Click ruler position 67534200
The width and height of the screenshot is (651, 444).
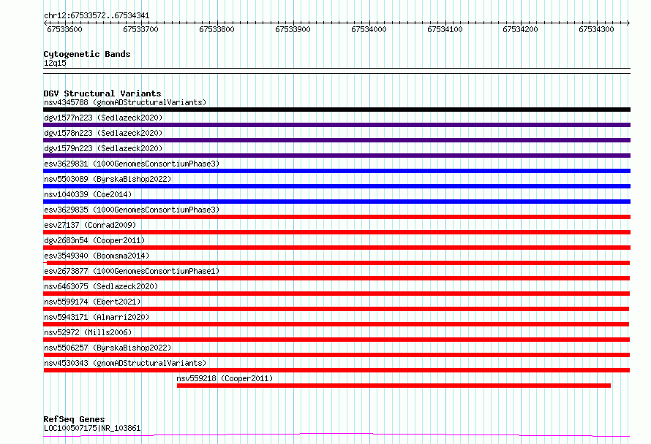(x=520, y=29)
